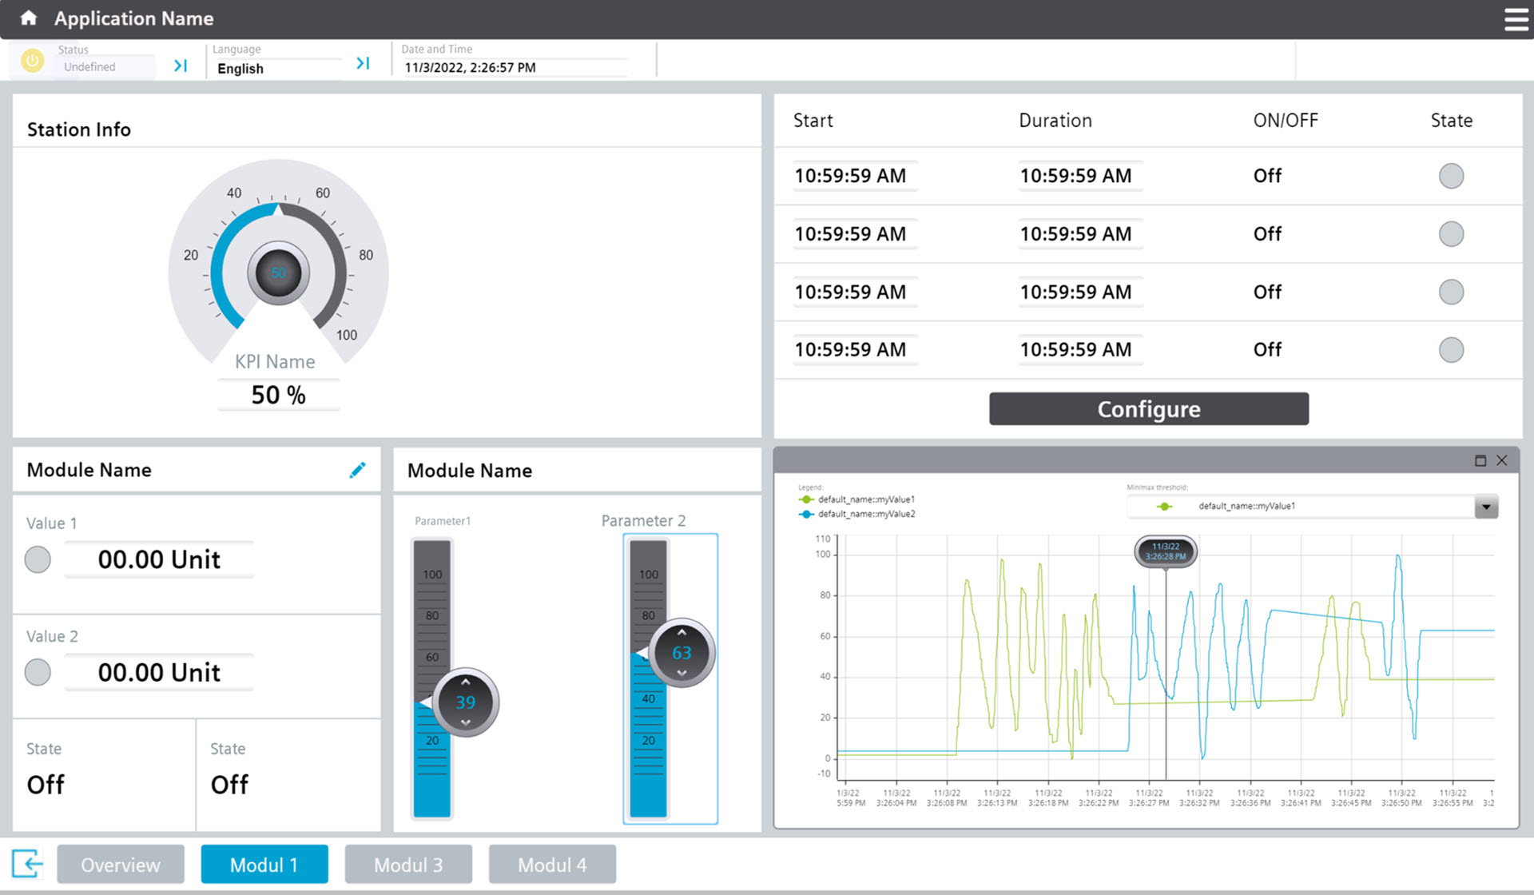Toggle the State indicator in the first schedule row
The image size is (1534, 895).
[1451, 176]
